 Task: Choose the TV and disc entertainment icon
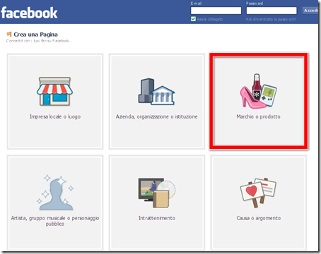[x=157, y=193]
